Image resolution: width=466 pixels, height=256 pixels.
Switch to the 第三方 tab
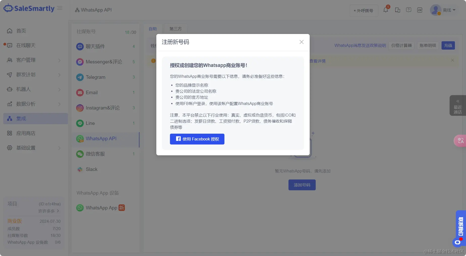pos(176,29)
